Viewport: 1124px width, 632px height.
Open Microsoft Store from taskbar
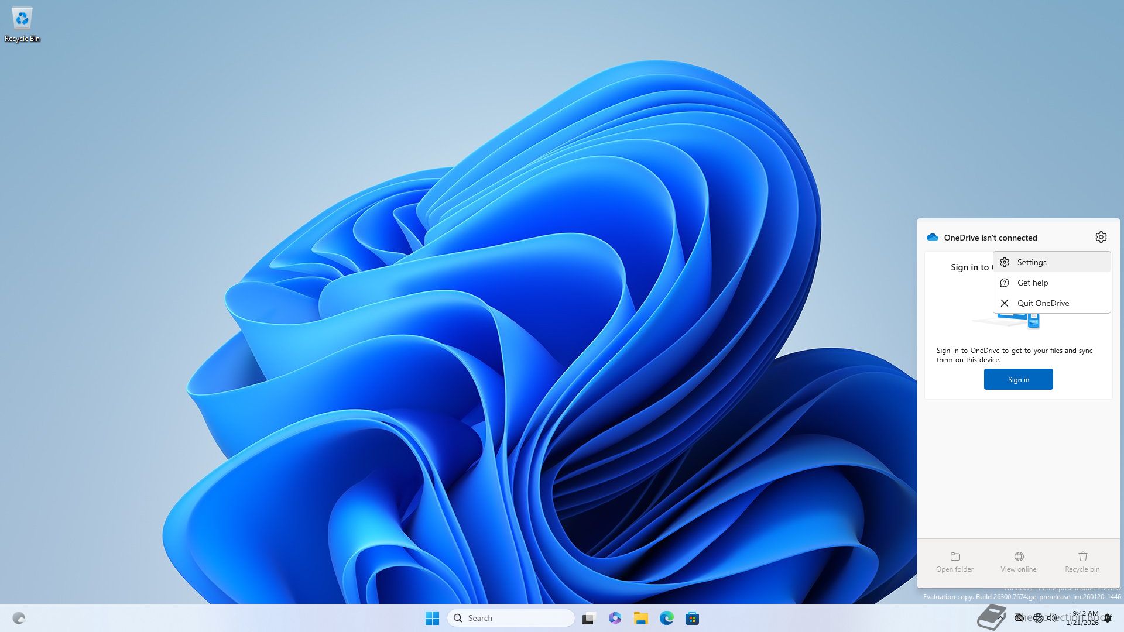[692, 618]
